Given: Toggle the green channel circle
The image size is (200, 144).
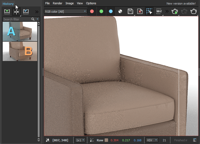Looking at the screenshot, I should tap(101, 11).
